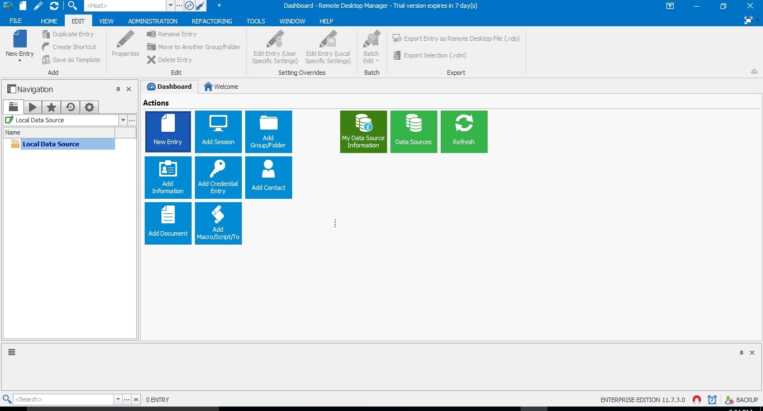Select the folder vault tab in Navigation
Viewport: 763px width, 411px height.
tap(13, 107)
